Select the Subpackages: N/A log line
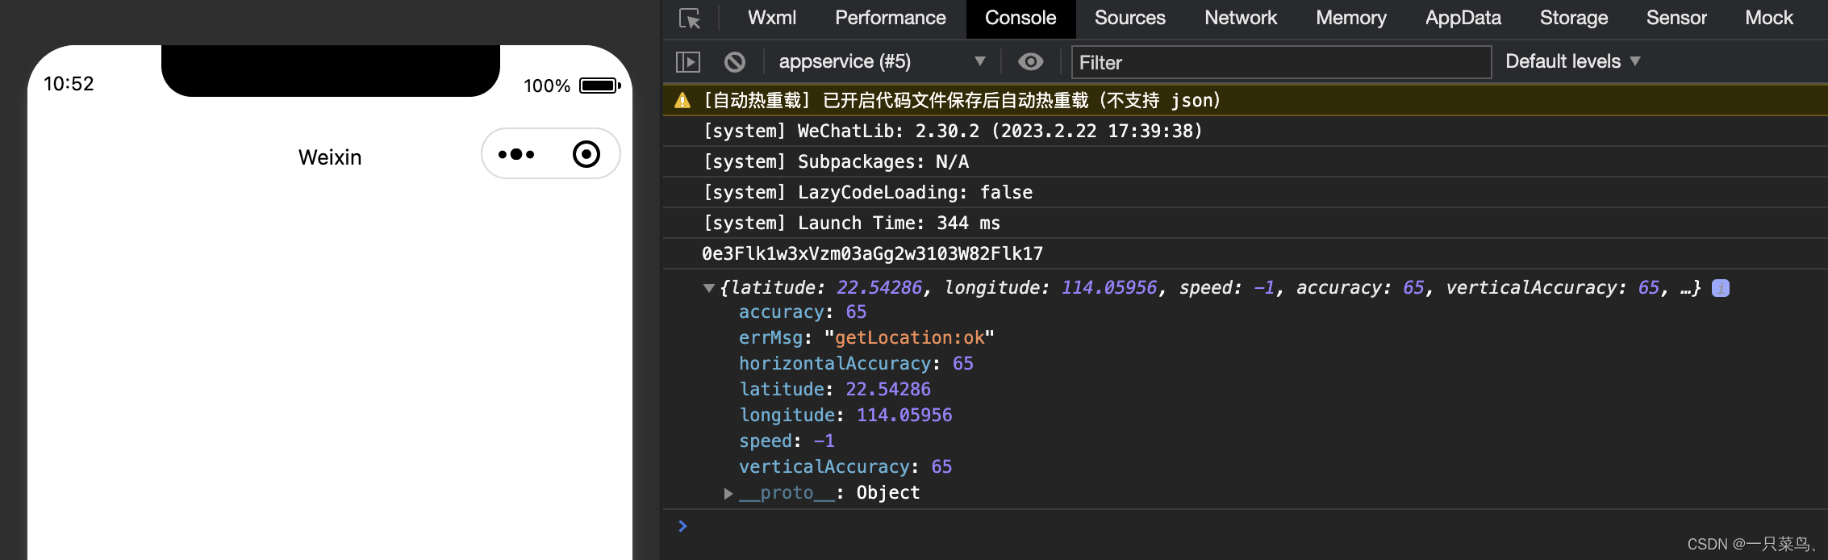The width and height of the screenshot is (1828, 560). pyautogui.click(x=836, y=161)
